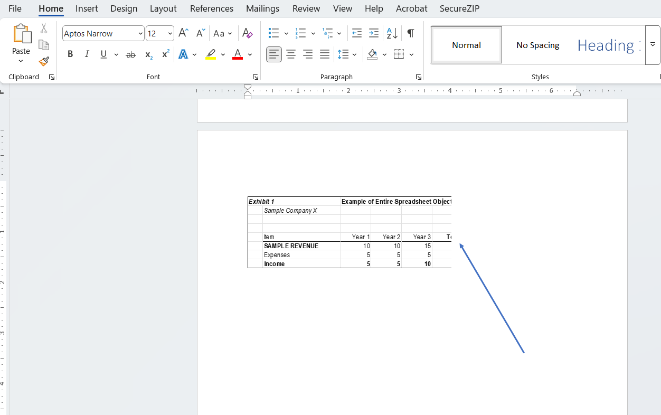
Task: Open the References menu
Action: coord(211,8)
